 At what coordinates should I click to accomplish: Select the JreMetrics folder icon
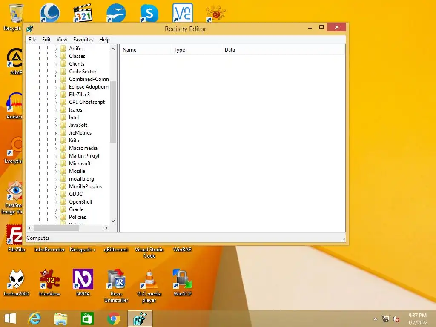click(x=63, y=133)
